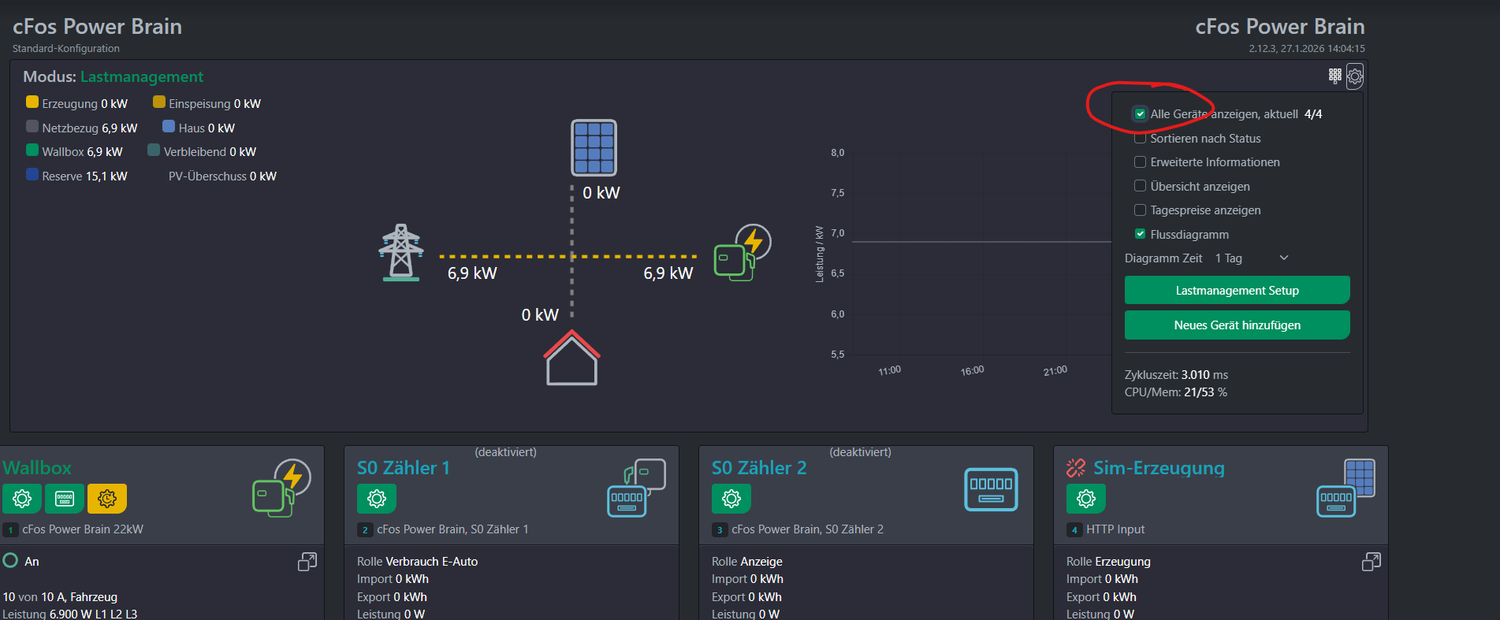Open the Wallbox green gear settings
This screenshot has height=620, width=1500.
tap(22, 499)
